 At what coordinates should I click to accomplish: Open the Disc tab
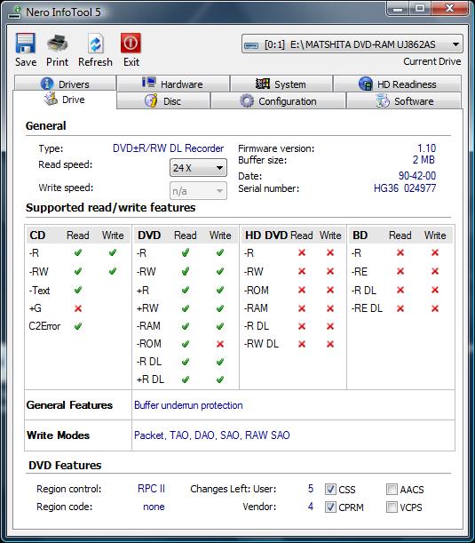(163, 101)
